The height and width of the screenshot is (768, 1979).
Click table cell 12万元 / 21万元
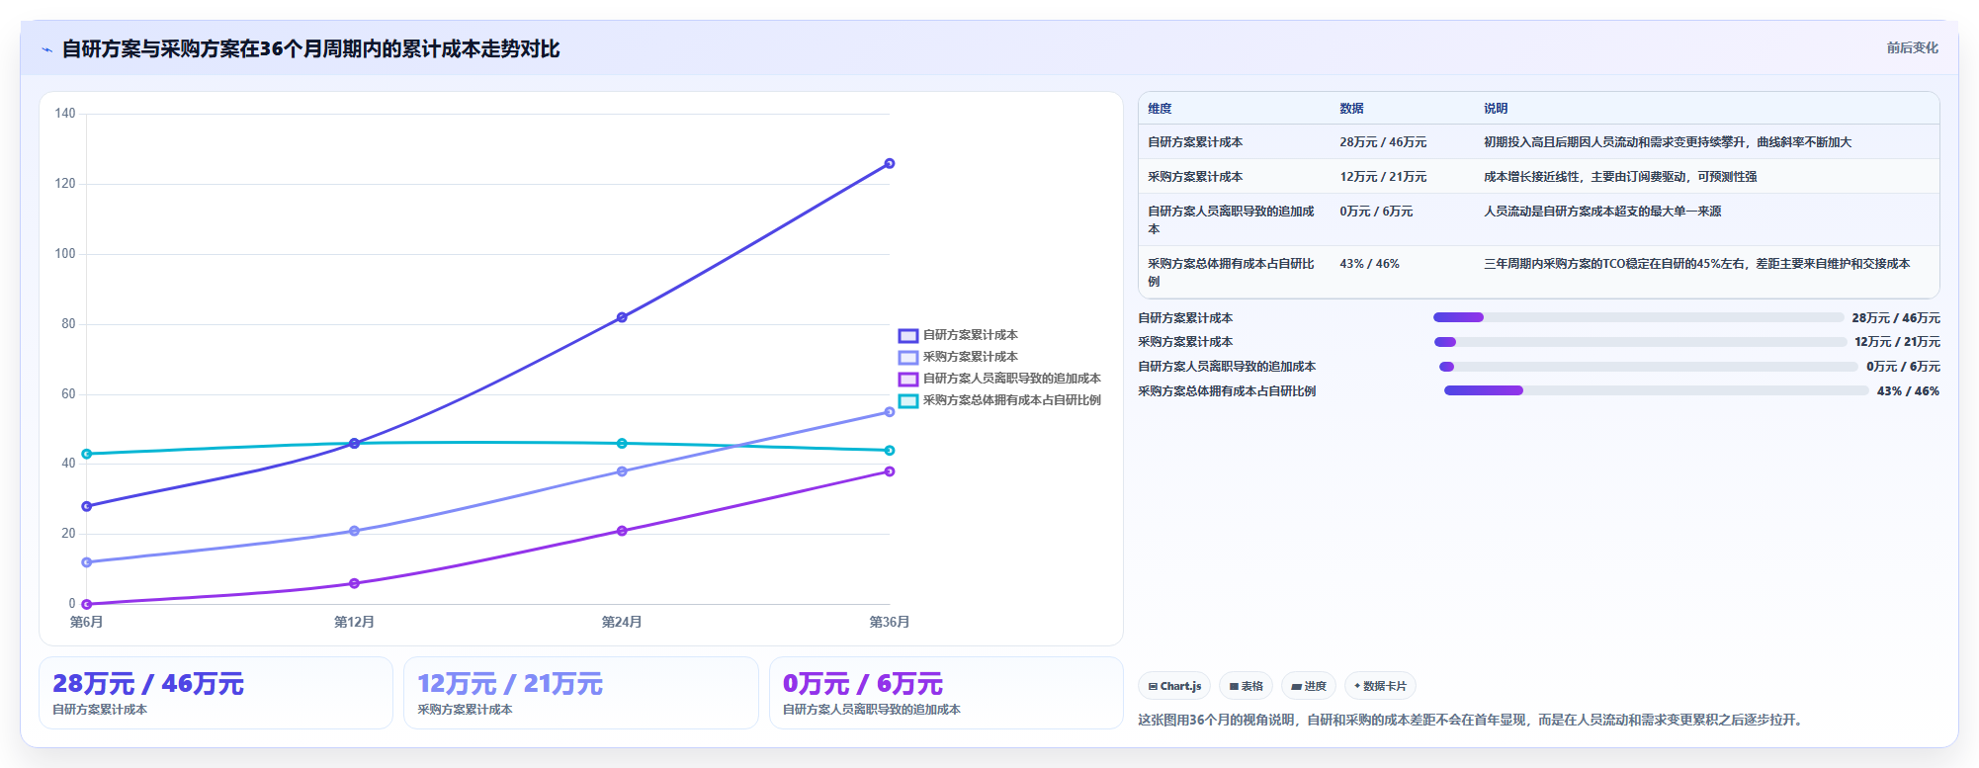coord(1383,177)
